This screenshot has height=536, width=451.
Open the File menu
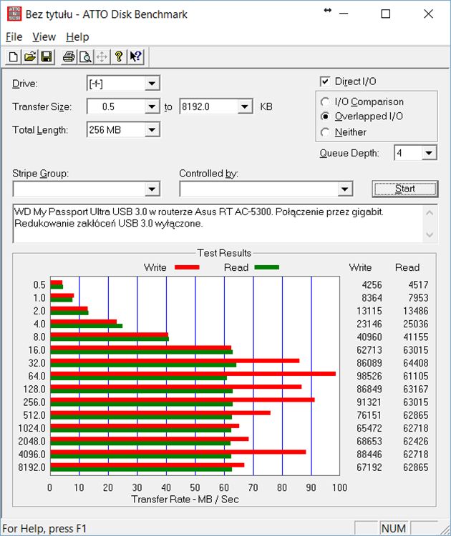14,37
